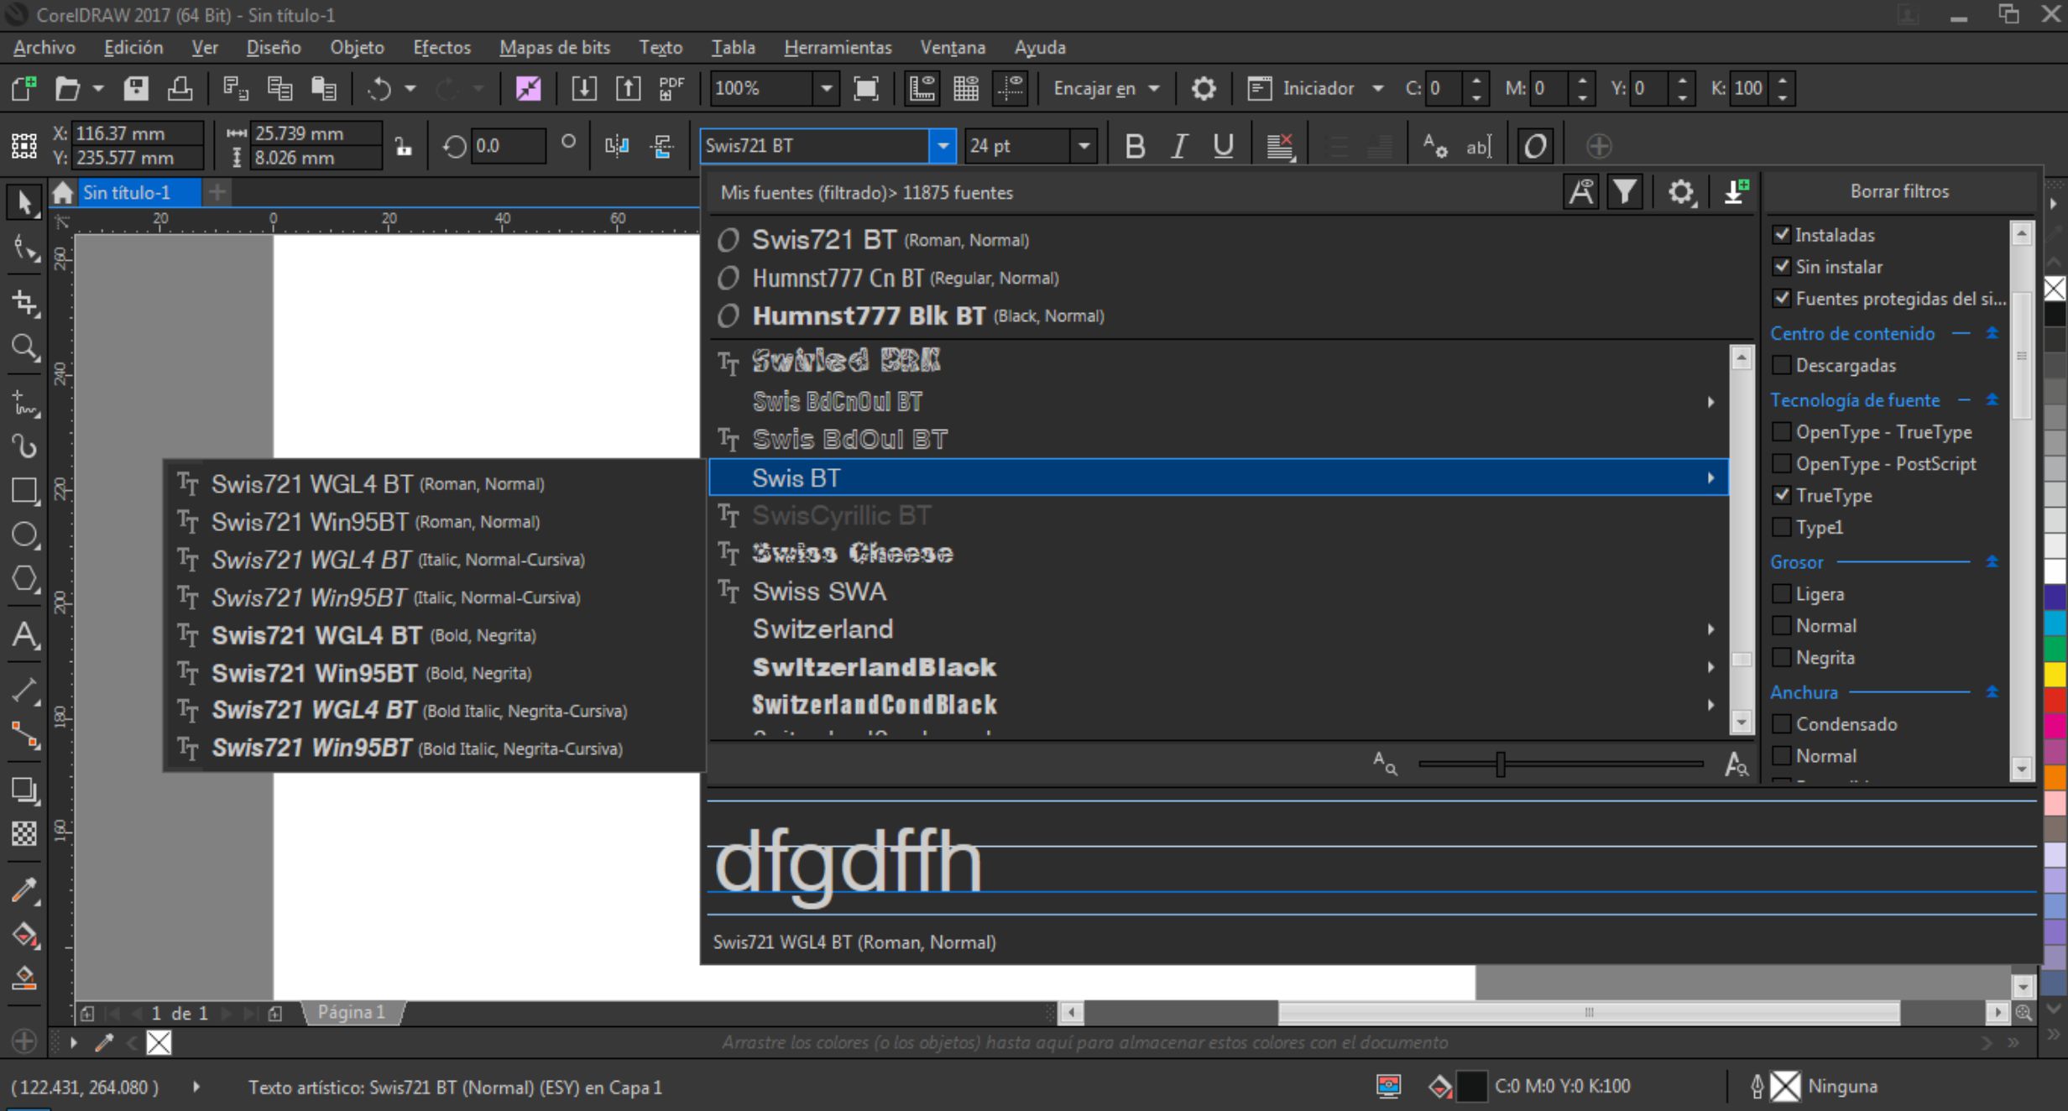Open the Mapas de bits menu
The width and height of the screenshot is (2068, 1111).
coord(555,48)
